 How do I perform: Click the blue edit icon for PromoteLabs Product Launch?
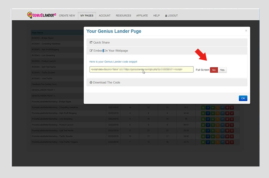(x=208, y=125)
